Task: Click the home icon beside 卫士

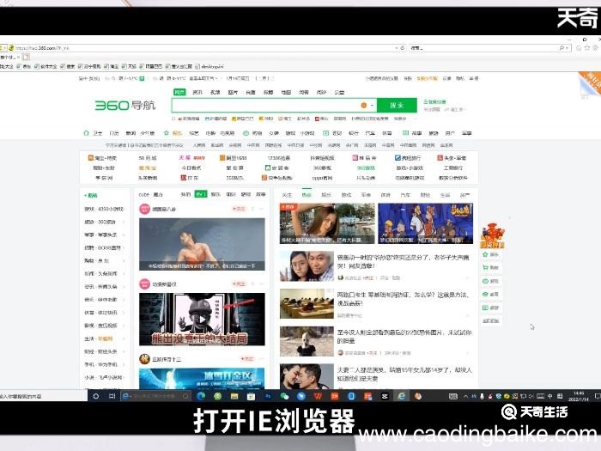Action: (x=86, y=133)
